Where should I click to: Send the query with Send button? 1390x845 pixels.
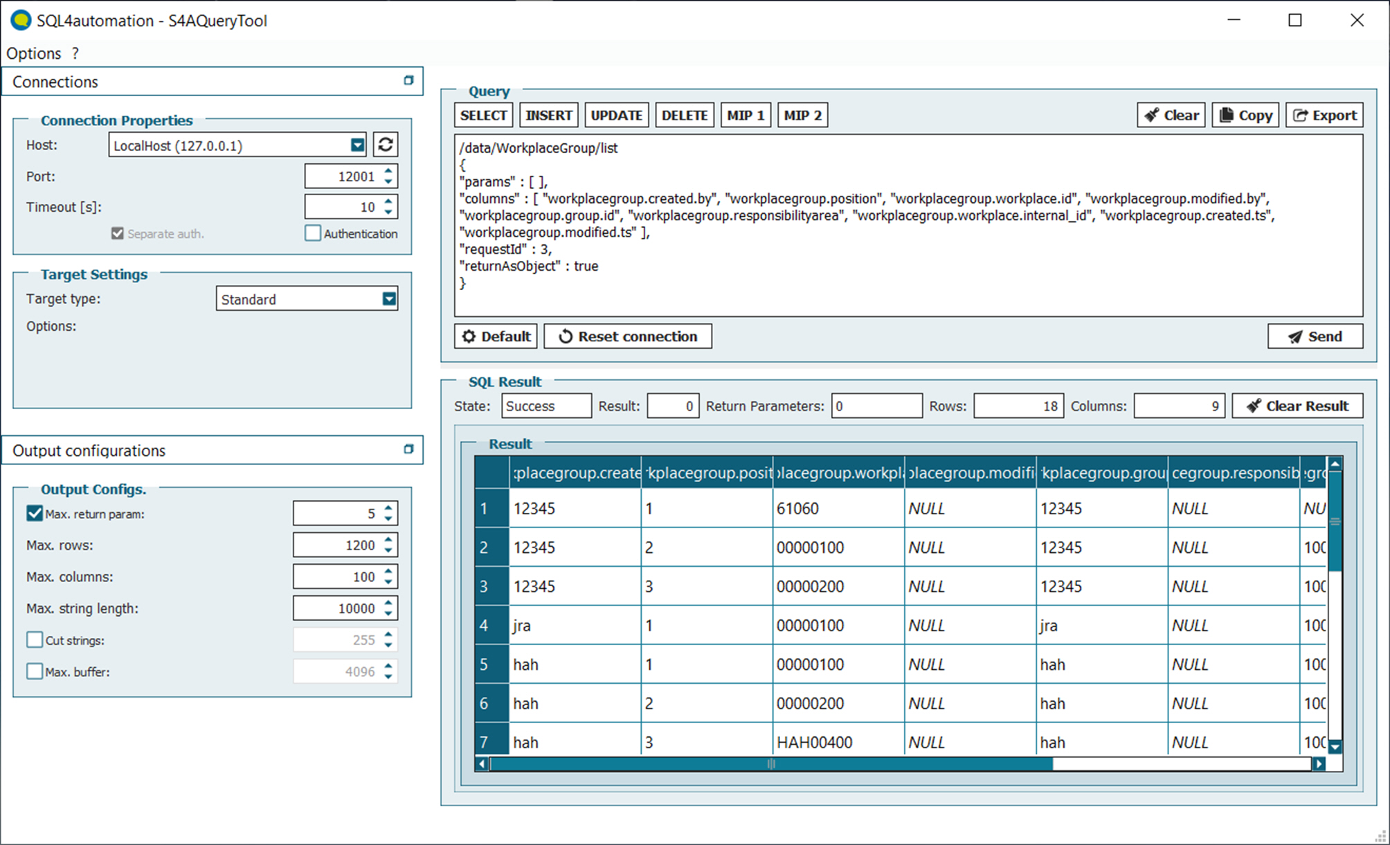point(1315,336)
